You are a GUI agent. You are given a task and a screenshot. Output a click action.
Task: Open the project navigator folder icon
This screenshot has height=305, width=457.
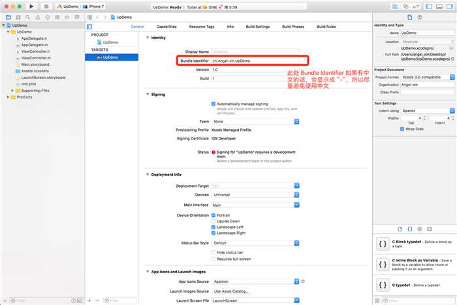[8, 18]
